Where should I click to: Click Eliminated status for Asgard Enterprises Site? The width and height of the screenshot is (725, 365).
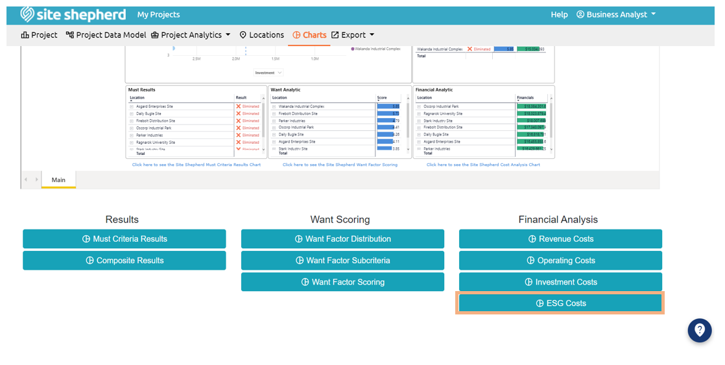coord(247,106)
